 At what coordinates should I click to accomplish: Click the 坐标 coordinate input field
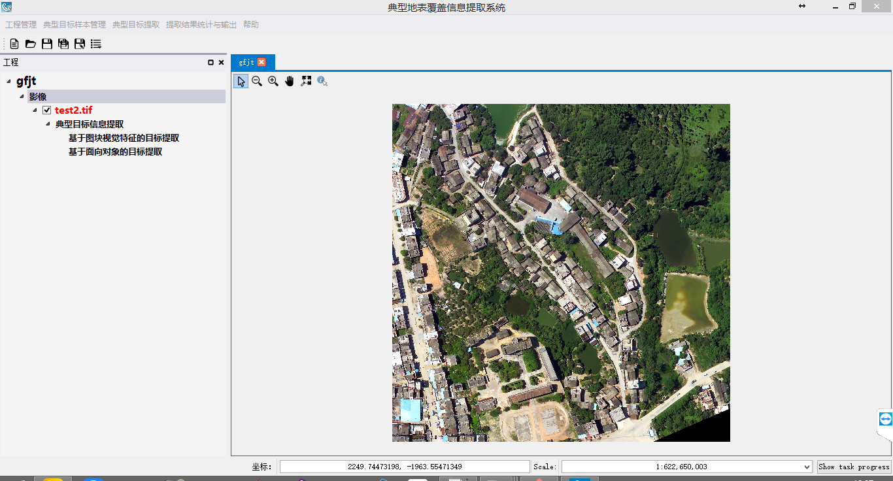coord(405,467)
